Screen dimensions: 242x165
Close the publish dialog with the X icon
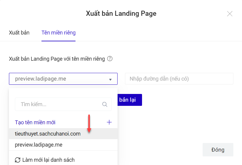coord(229,14)
